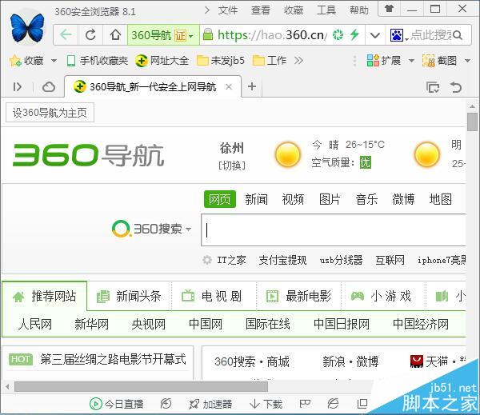Click the 收藏 star icon

15,61
